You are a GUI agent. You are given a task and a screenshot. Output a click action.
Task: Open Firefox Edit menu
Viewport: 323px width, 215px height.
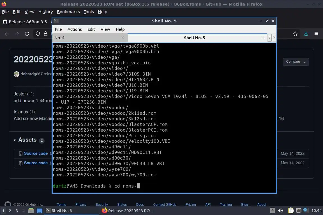[17, 12]
